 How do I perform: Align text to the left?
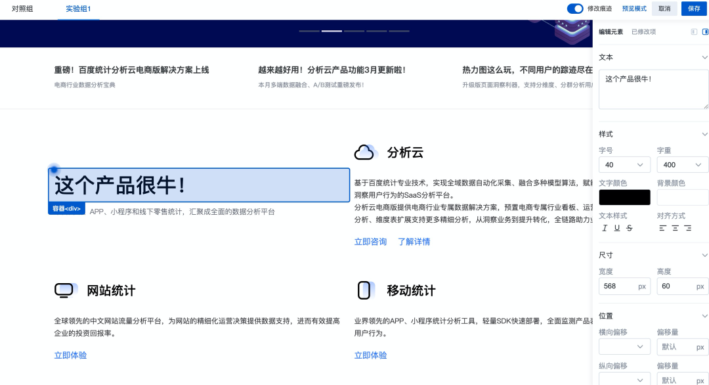tap(663, 228)
